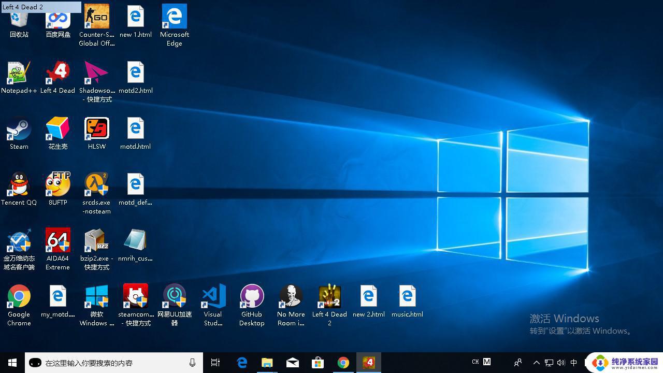Screen dimensions: 663x373
Task: Select the new 1.html file icon
Action: click(x=136, y=21)
